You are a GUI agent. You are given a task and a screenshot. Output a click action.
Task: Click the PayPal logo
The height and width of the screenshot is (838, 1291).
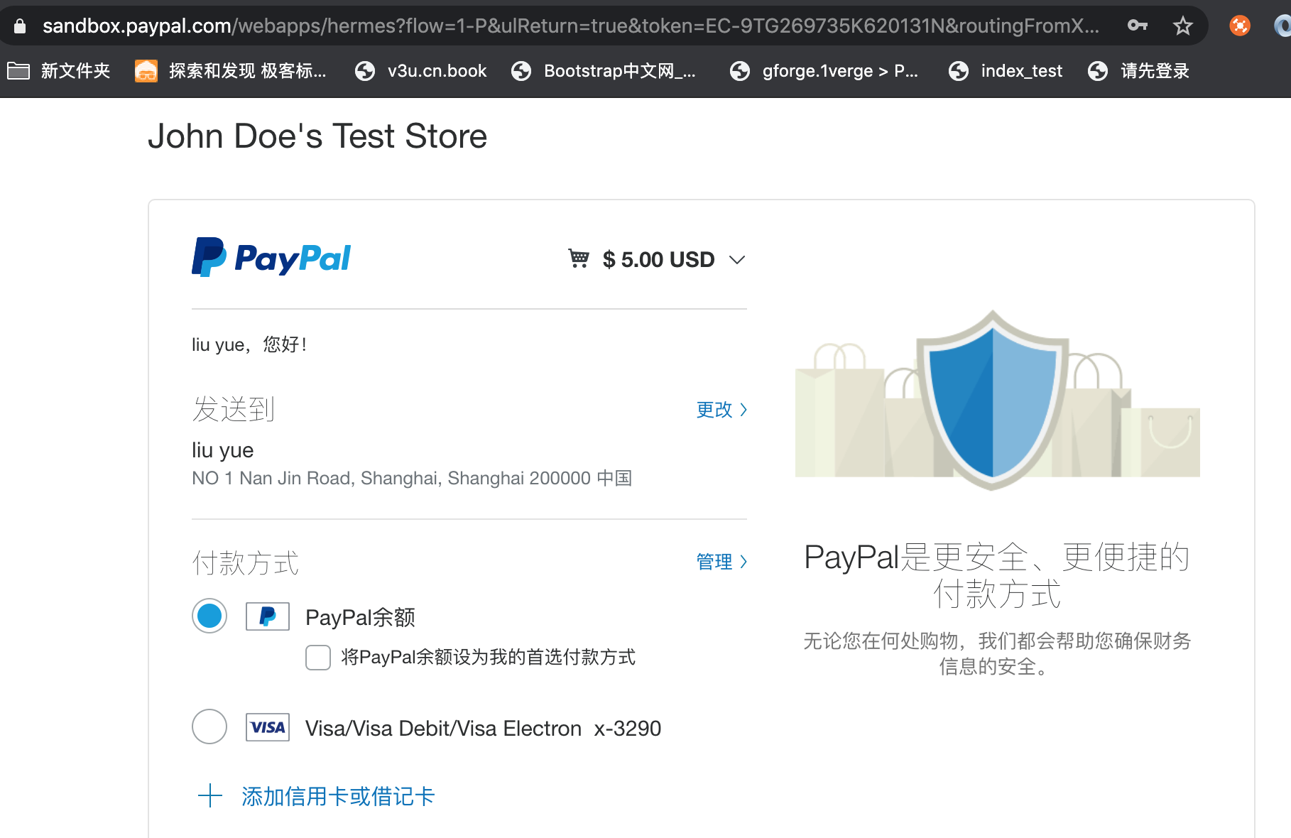click(x=271, y=257)
